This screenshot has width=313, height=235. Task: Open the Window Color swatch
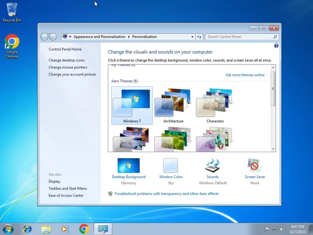(171, 166)
